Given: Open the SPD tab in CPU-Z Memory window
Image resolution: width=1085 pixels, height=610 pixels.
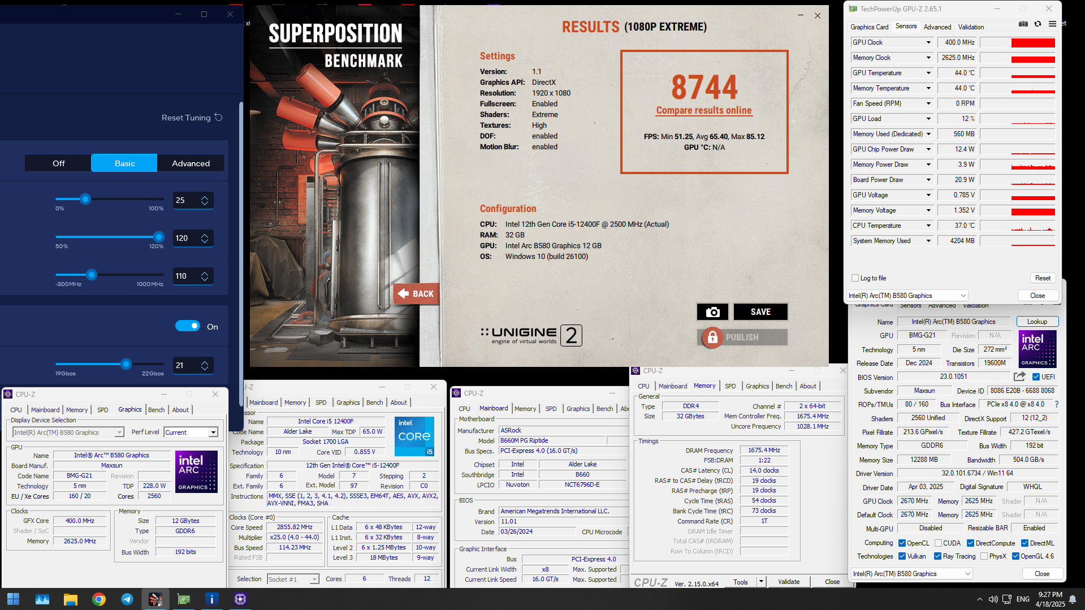Looking at the screenshot, I should 730,386.
